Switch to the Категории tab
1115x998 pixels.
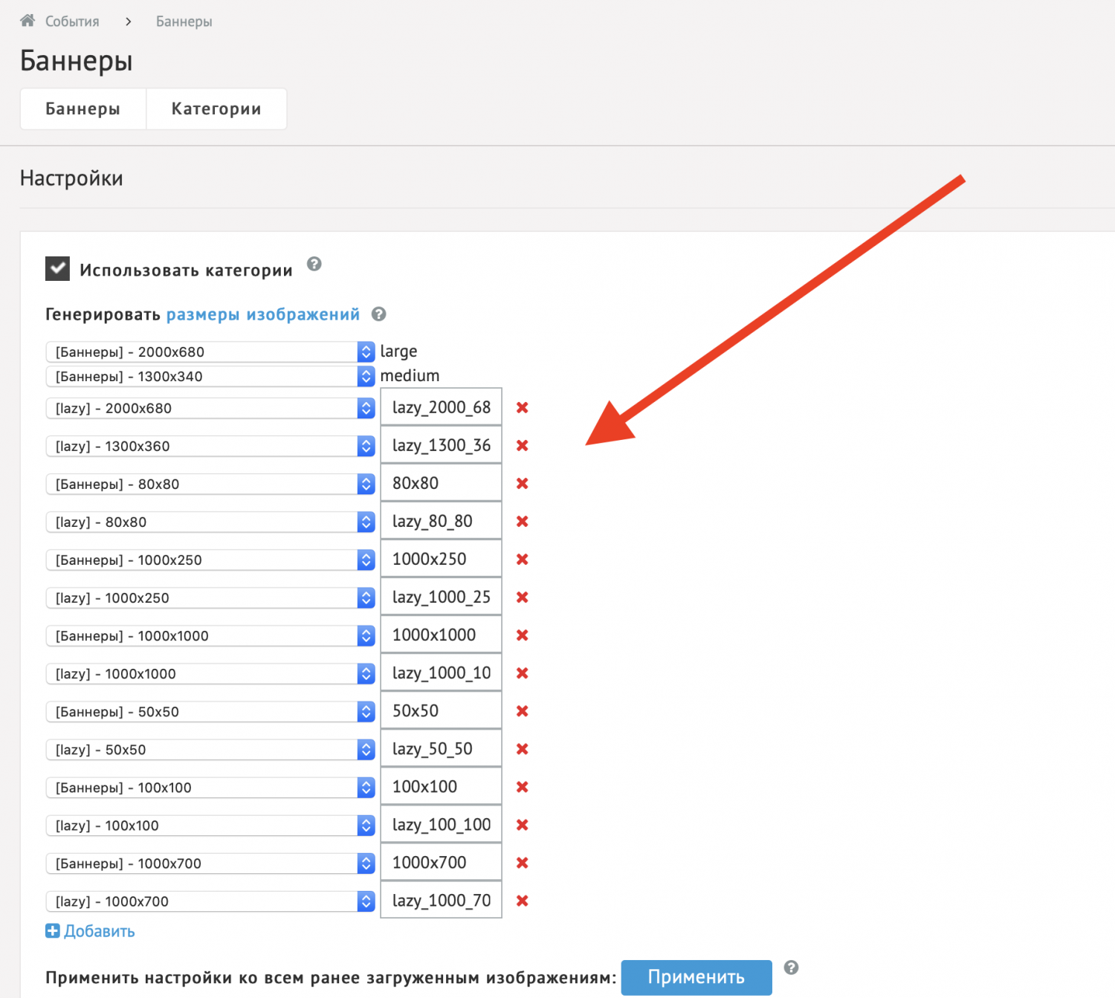[x=216, y=109]
